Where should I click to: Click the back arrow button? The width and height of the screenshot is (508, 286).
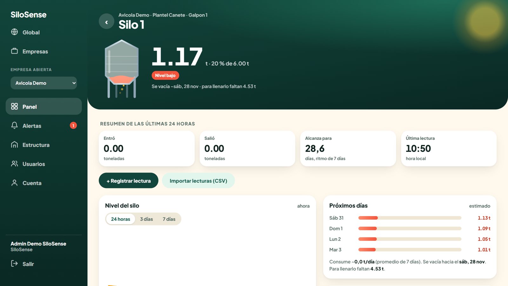click(x=106, y=21)
